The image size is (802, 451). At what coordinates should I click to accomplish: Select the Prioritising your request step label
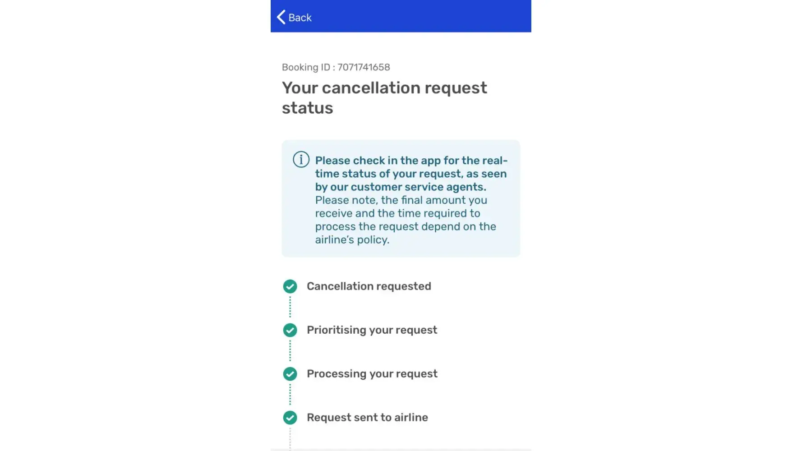coord(372,330)
